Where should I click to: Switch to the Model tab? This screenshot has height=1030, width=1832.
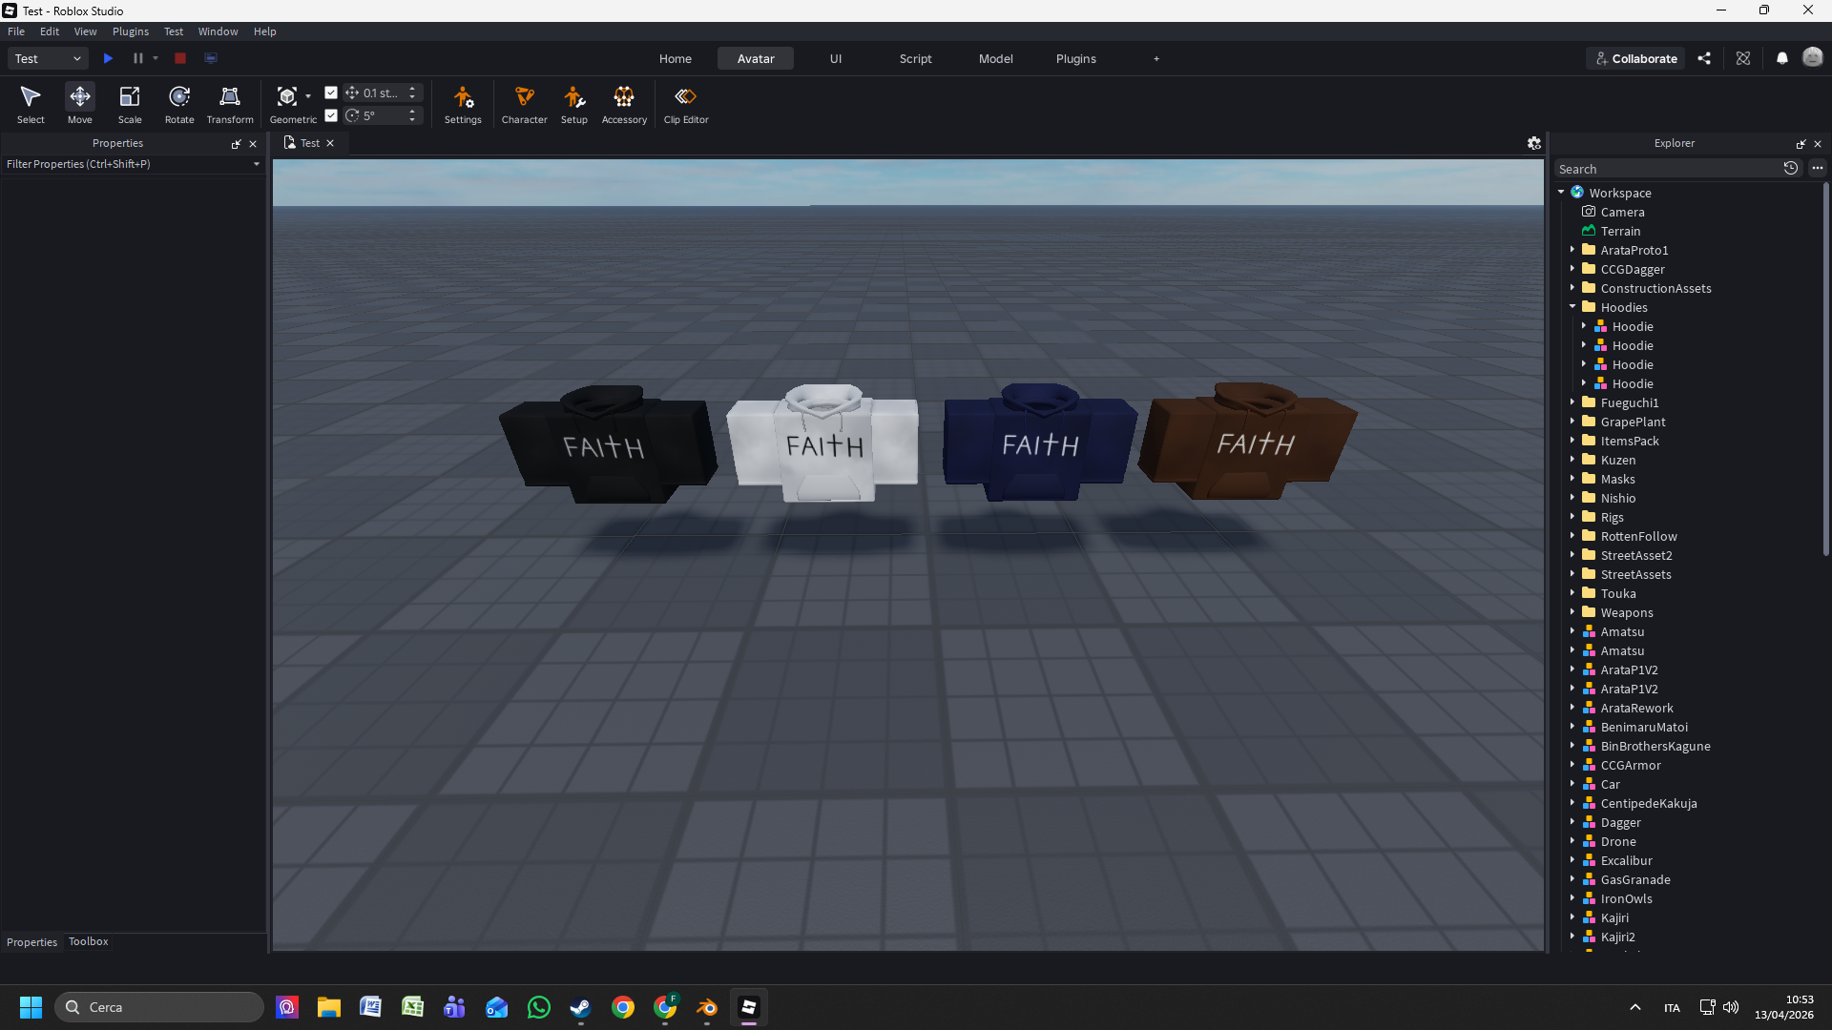click(x=995, y=58)
